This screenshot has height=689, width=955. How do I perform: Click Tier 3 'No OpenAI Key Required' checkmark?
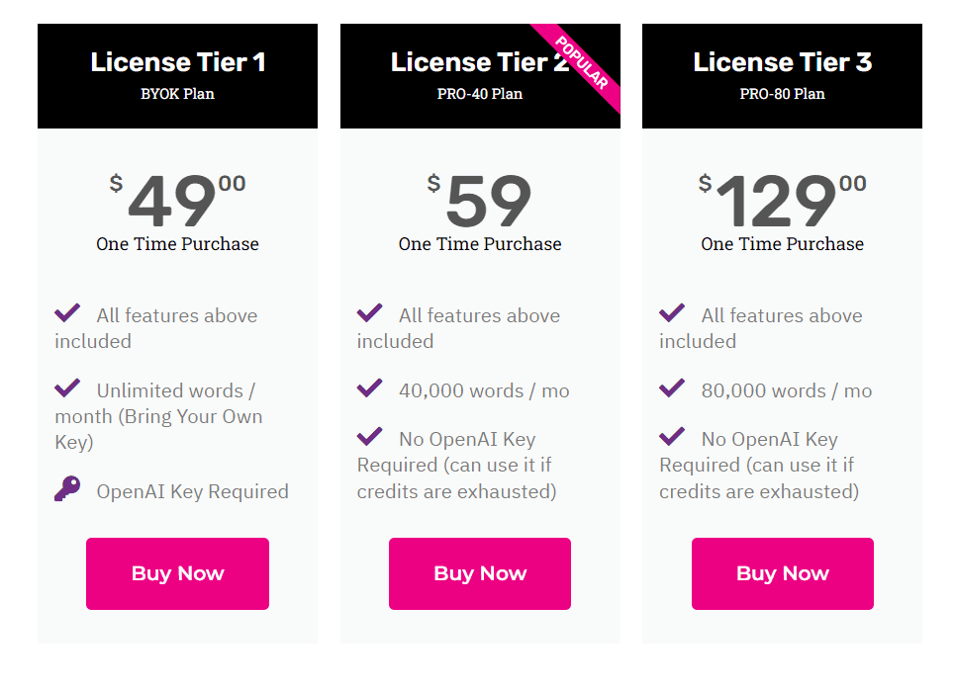click(x=672, y=436)
